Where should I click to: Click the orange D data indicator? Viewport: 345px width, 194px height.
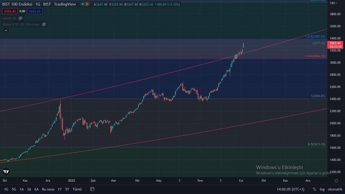coord(88,4)
